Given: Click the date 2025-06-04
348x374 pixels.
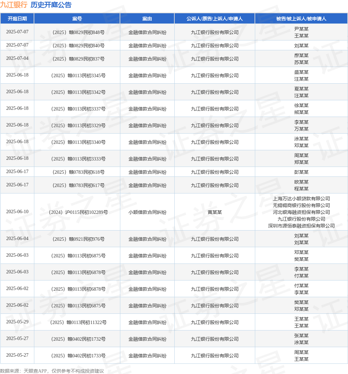Looking at the screenshot, I should (17, 239).
